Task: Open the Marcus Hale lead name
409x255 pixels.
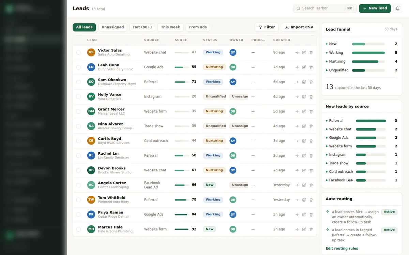Action: (110, 227)
